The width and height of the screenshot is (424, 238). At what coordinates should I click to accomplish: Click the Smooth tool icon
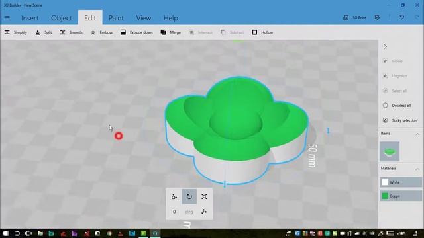pos(62,32)
